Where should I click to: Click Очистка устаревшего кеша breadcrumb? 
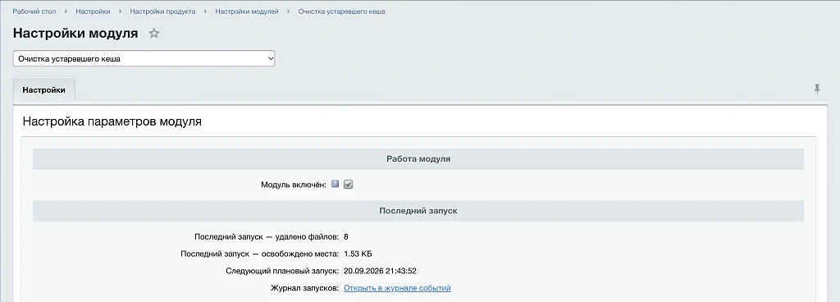point(341,11)
